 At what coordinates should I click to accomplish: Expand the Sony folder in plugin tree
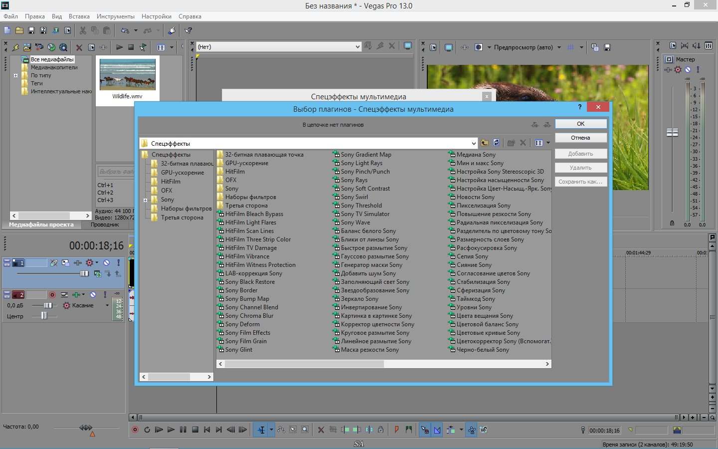146,200
